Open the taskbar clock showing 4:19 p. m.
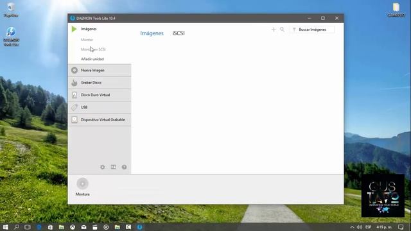Screen dimensions: 411x231 click(384, 227)
